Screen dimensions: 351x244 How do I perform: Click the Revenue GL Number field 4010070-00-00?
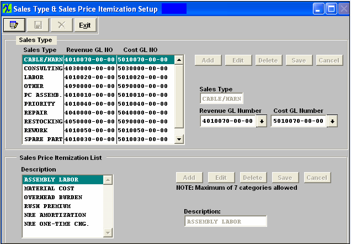point(228,121)
